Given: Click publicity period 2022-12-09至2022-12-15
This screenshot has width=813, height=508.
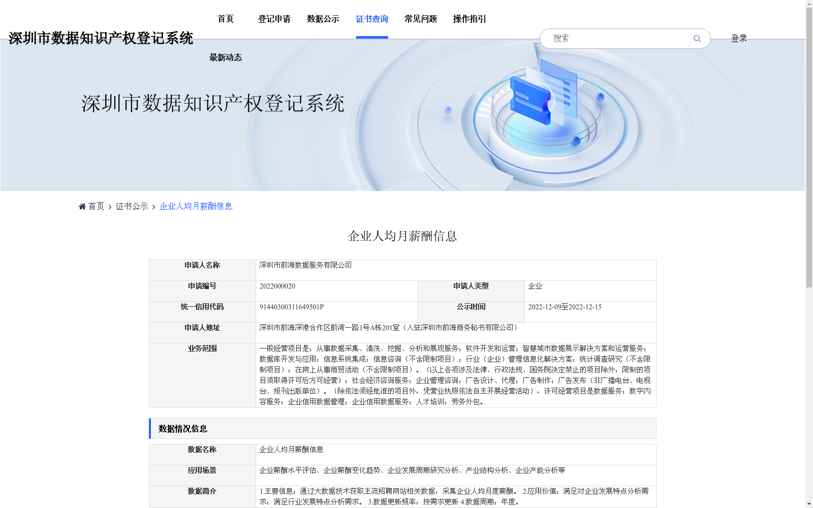Looking at the screenshot, I should pyautogui.click(x=565, y=307).
